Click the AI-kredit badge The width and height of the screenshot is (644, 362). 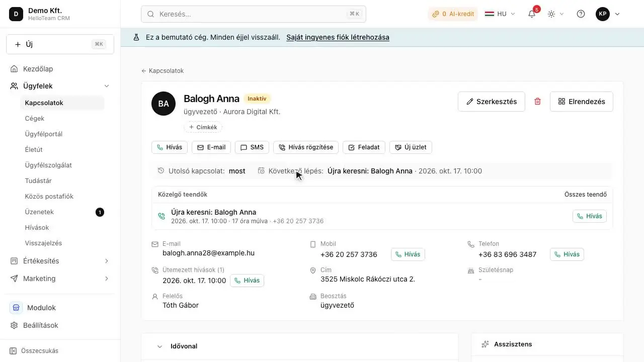coord(453,14)
